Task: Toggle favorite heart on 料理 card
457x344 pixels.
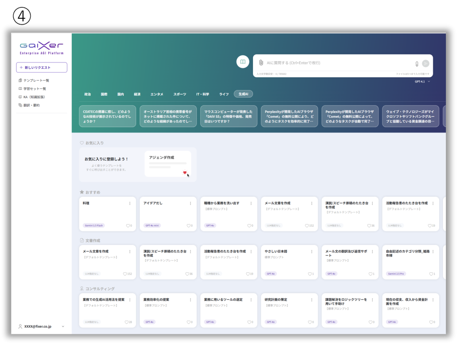Action: (x=128, y=226)
